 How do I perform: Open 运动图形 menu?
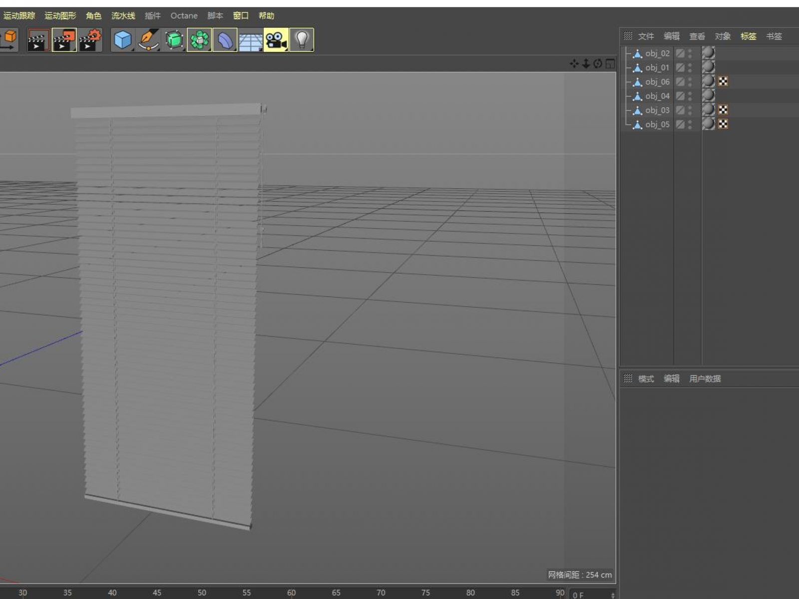coord(60,15)
